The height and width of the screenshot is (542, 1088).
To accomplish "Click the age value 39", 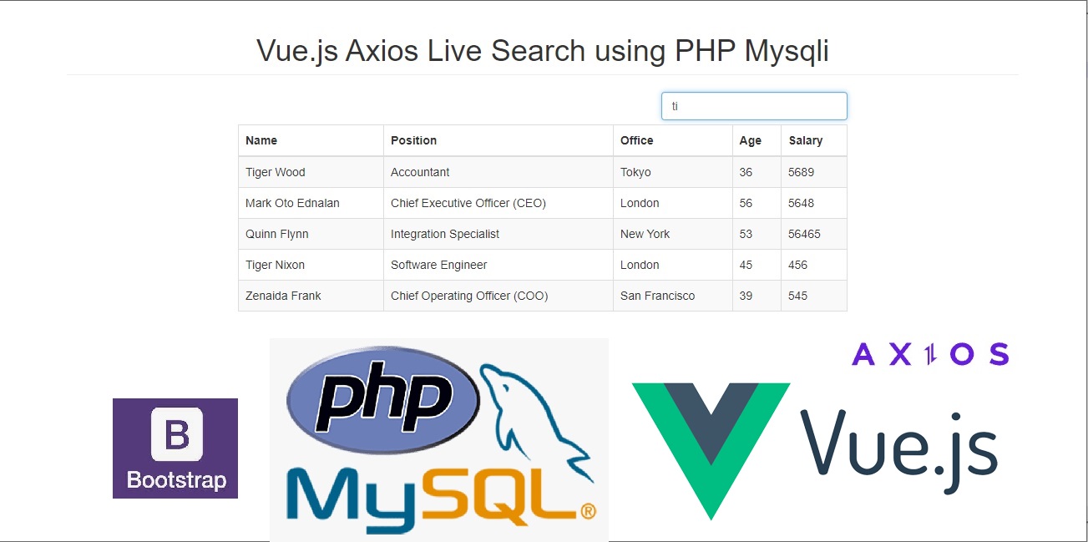I will [746, 296].
